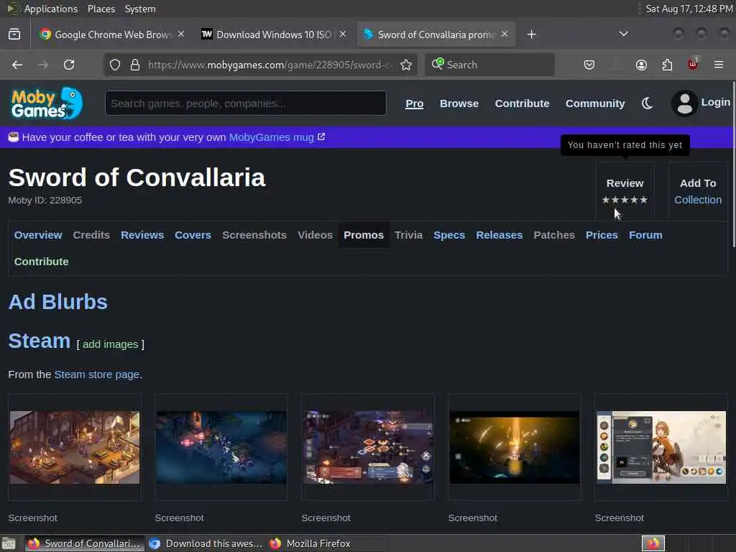Click the date and time clock
736x552 pixels.
(x=689, y=9)
